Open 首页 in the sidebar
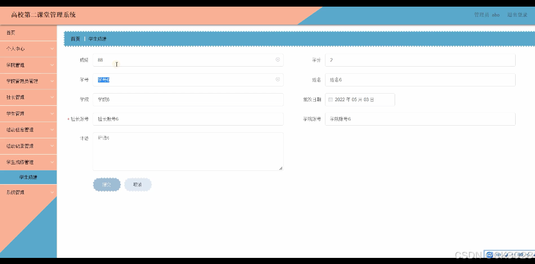 point(28,33)
